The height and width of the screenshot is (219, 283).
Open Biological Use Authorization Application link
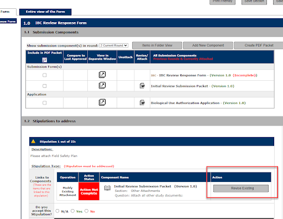click(x=185, y=103)
